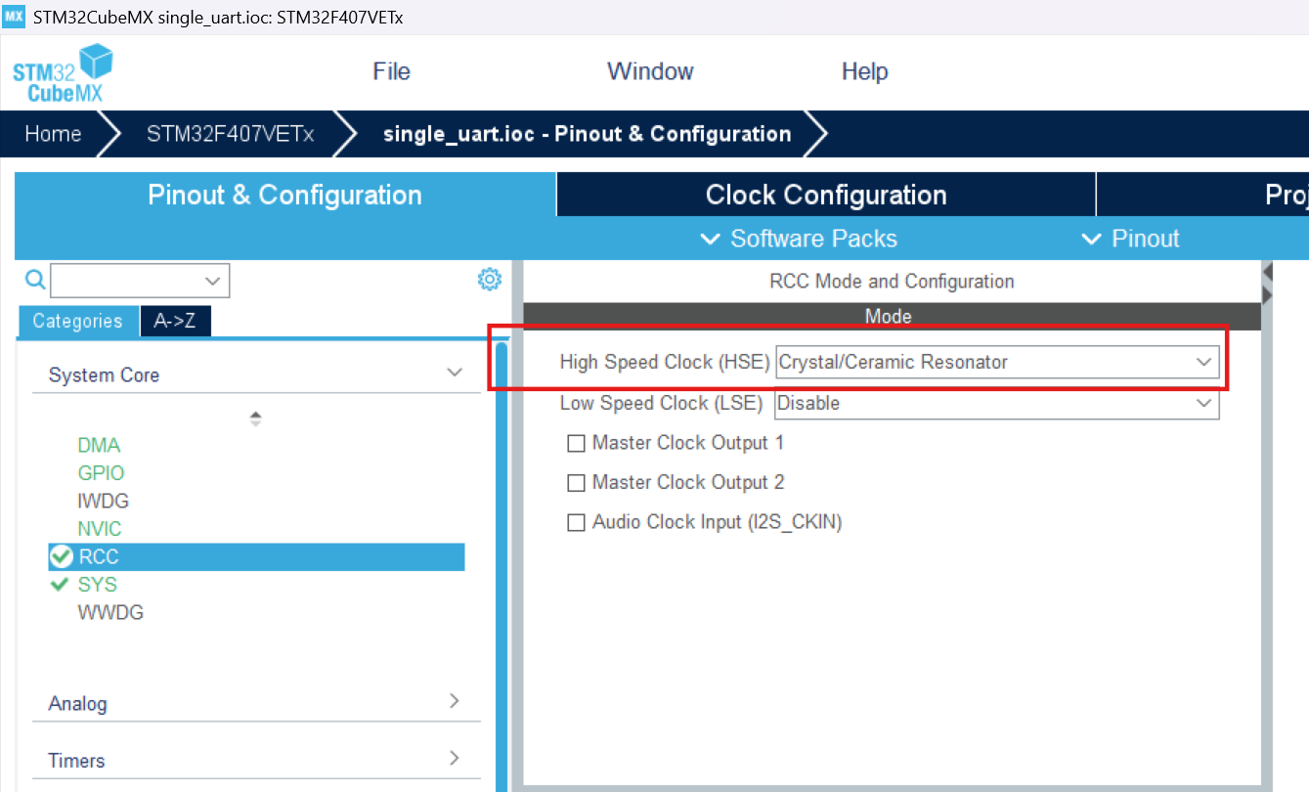
Task: Select GPIO in System Core list
Action: pyautogui.click(x=102, y=473)
